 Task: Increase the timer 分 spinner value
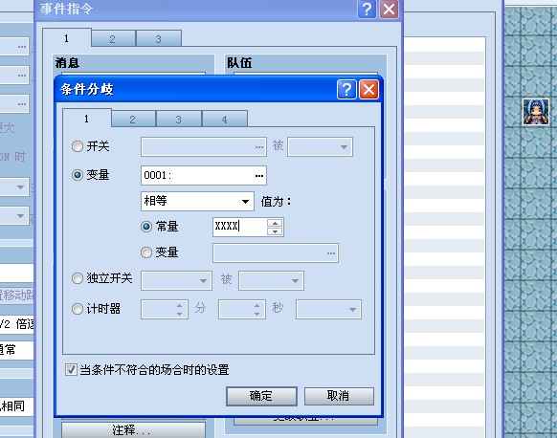coord(179,306)
